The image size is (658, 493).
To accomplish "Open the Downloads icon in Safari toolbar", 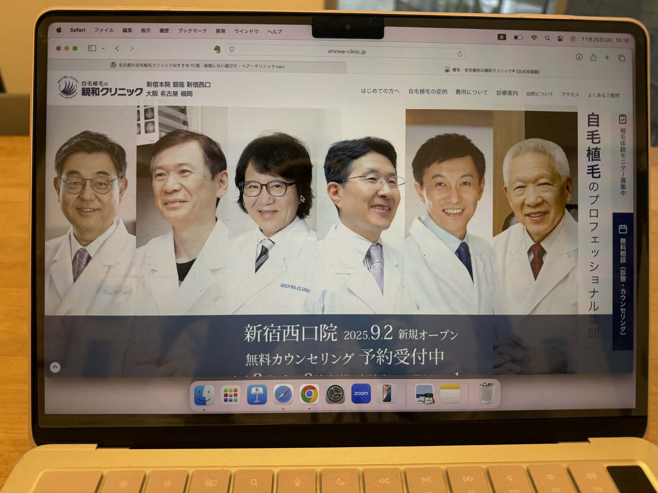I will 579,57.
